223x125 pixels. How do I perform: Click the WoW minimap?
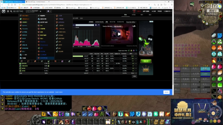211,14
